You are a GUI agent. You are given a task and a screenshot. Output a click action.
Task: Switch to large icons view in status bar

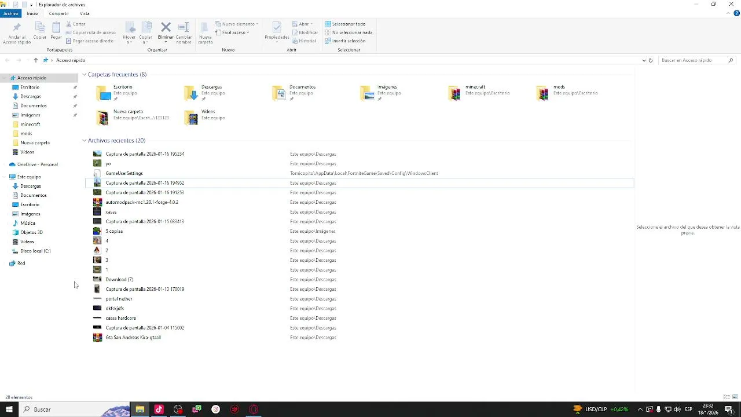coord(735,397)
